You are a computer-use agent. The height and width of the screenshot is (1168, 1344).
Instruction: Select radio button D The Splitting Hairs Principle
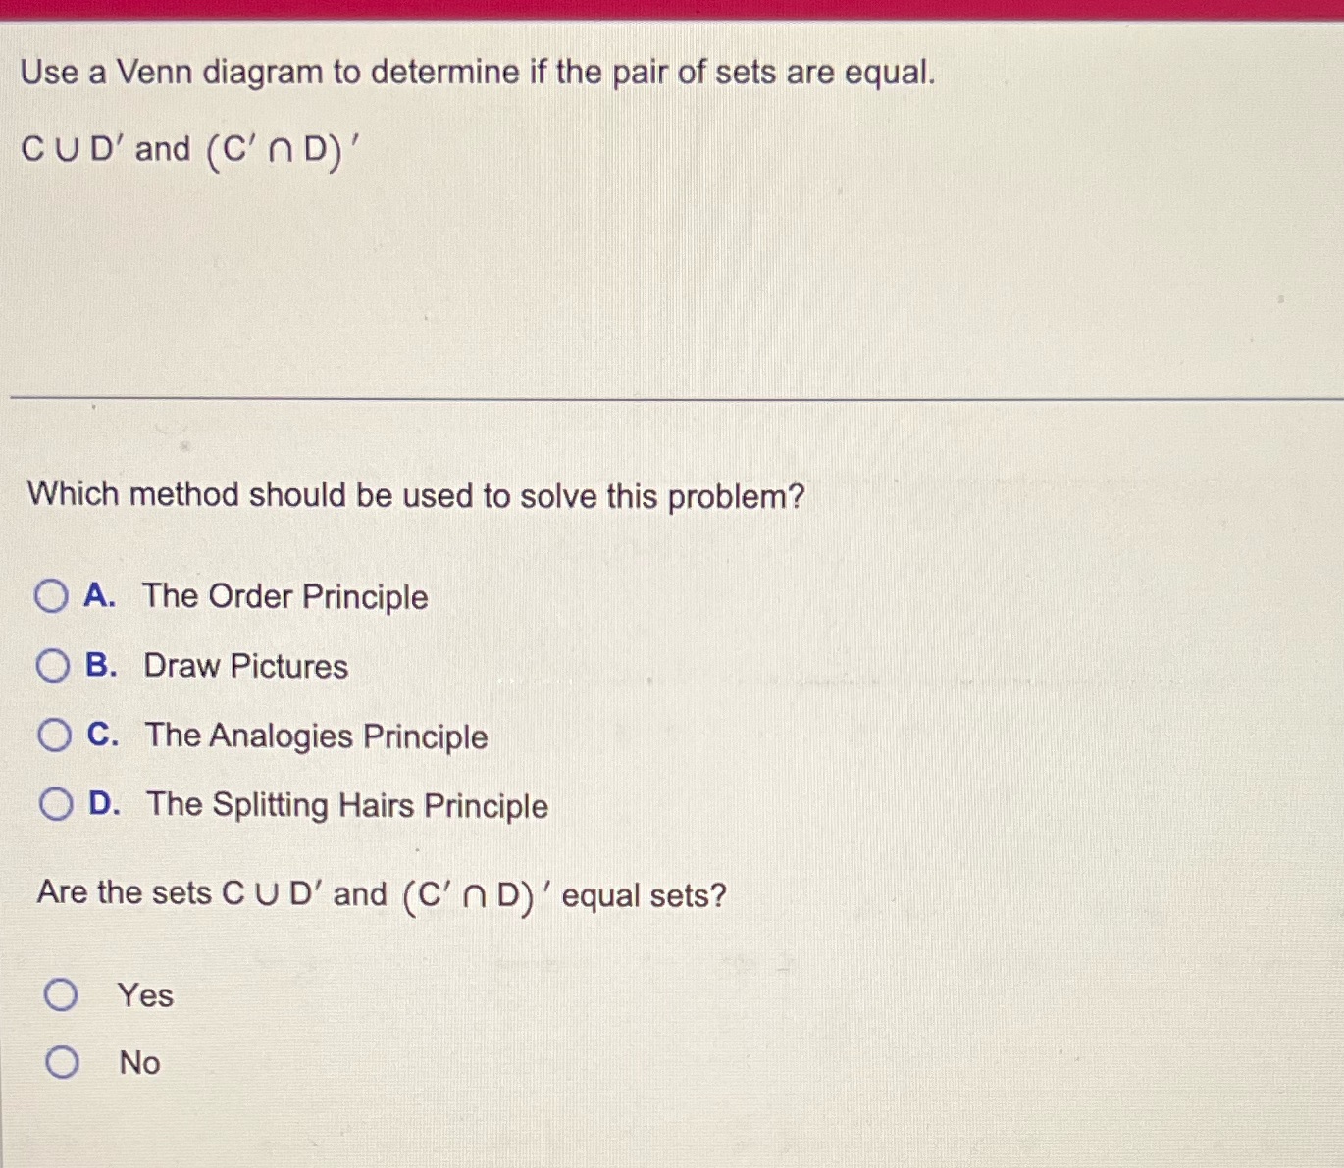click(53, 804)
